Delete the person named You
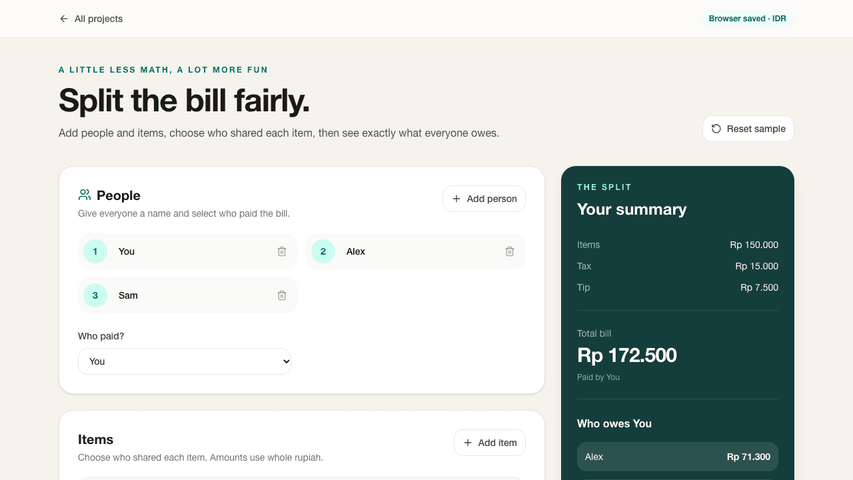Viewport: 853px width, 480px height. [x=282, y=251]
